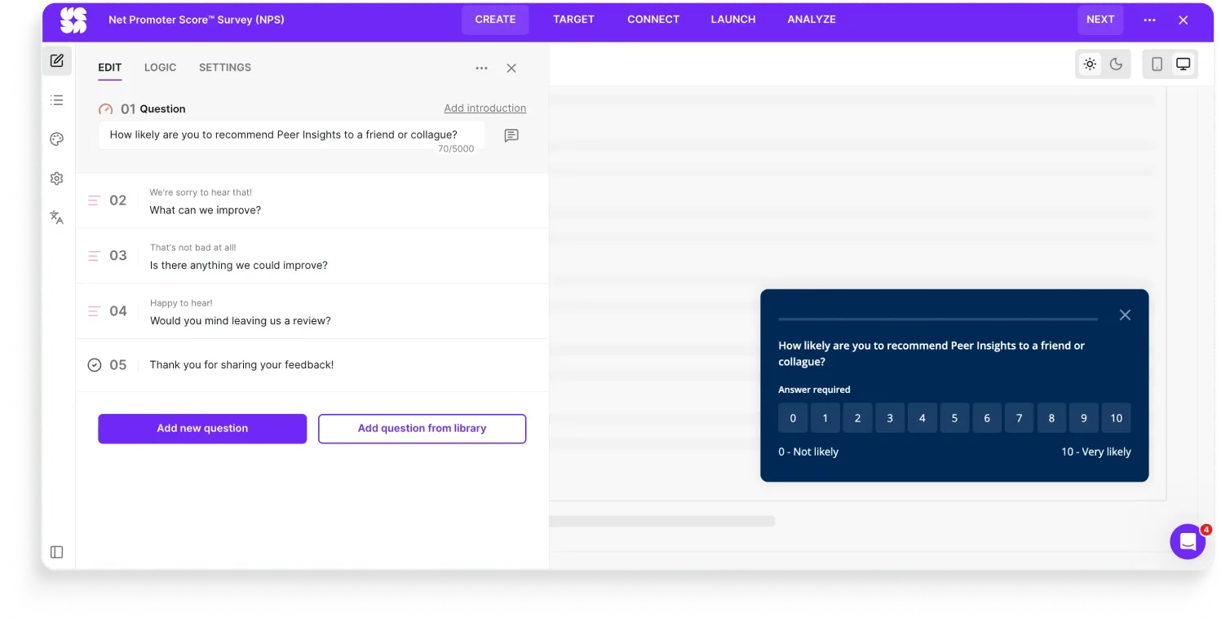1221x630 pixels.
Task: Go to the CREATE step
Action: [495, 20]
